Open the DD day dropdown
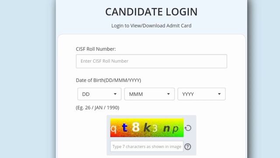This screenshot has height=158, width=280. pyautogui.click(x=99, y=94)
